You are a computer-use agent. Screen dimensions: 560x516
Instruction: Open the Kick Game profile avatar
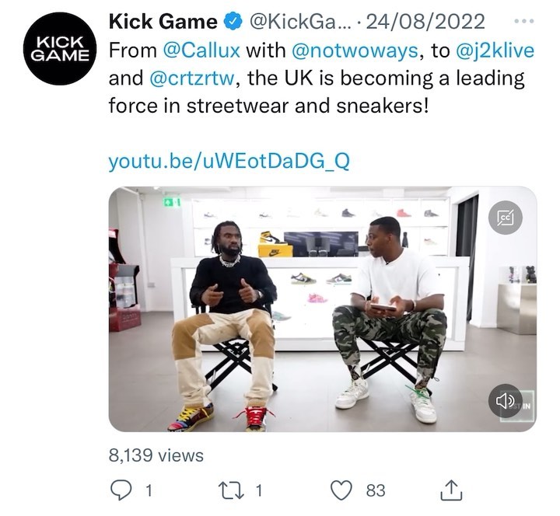coord(59,49)
